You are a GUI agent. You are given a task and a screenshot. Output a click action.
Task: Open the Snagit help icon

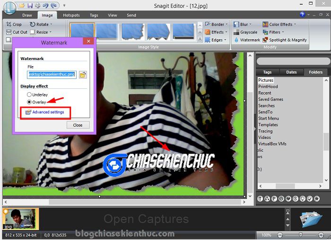point(302,15)
